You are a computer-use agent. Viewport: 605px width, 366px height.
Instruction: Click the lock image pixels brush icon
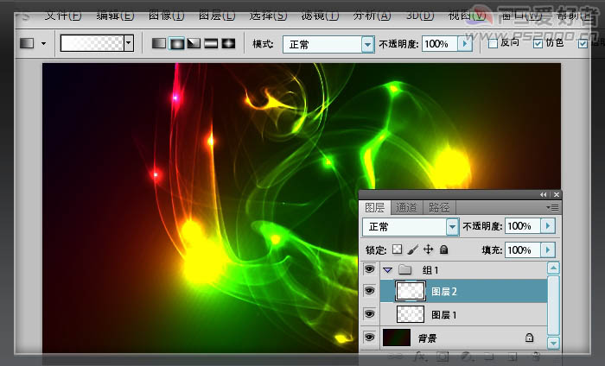pyautogui.click(x=412, y=249)
